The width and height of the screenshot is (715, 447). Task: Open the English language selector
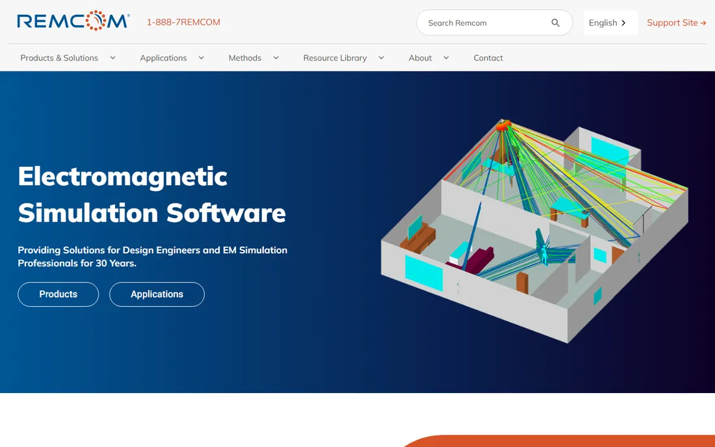tap(610, 23)
